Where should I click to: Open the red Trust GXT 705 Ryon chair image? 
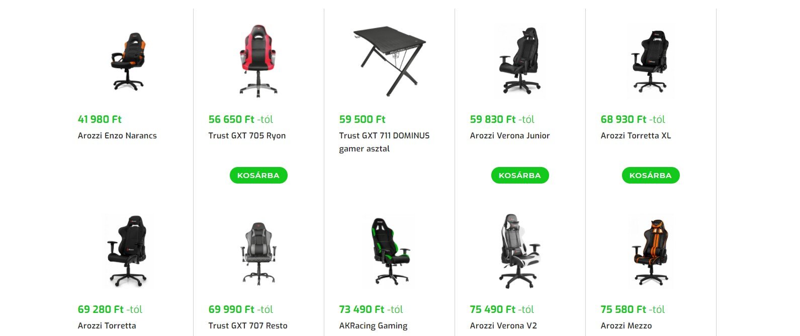click(x=258, y=60)
